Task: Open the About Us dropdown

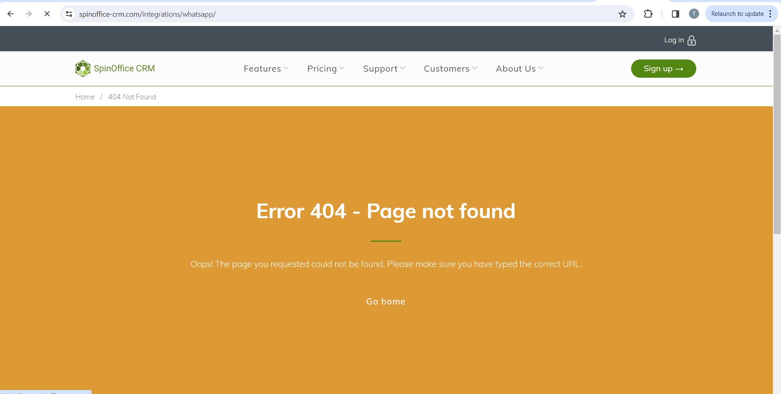Action: [x=519, y=69]
